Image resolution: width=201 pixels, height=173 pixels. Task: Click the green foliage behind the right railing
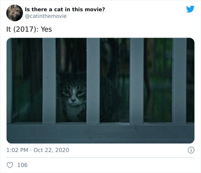click(x=158, y=80)
